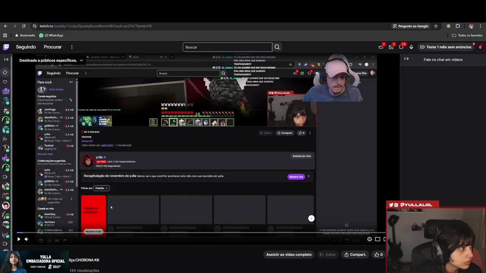This screenshot has height=273, width=486.
Task: View site information for twitch.tv
Action: [35, 26]
